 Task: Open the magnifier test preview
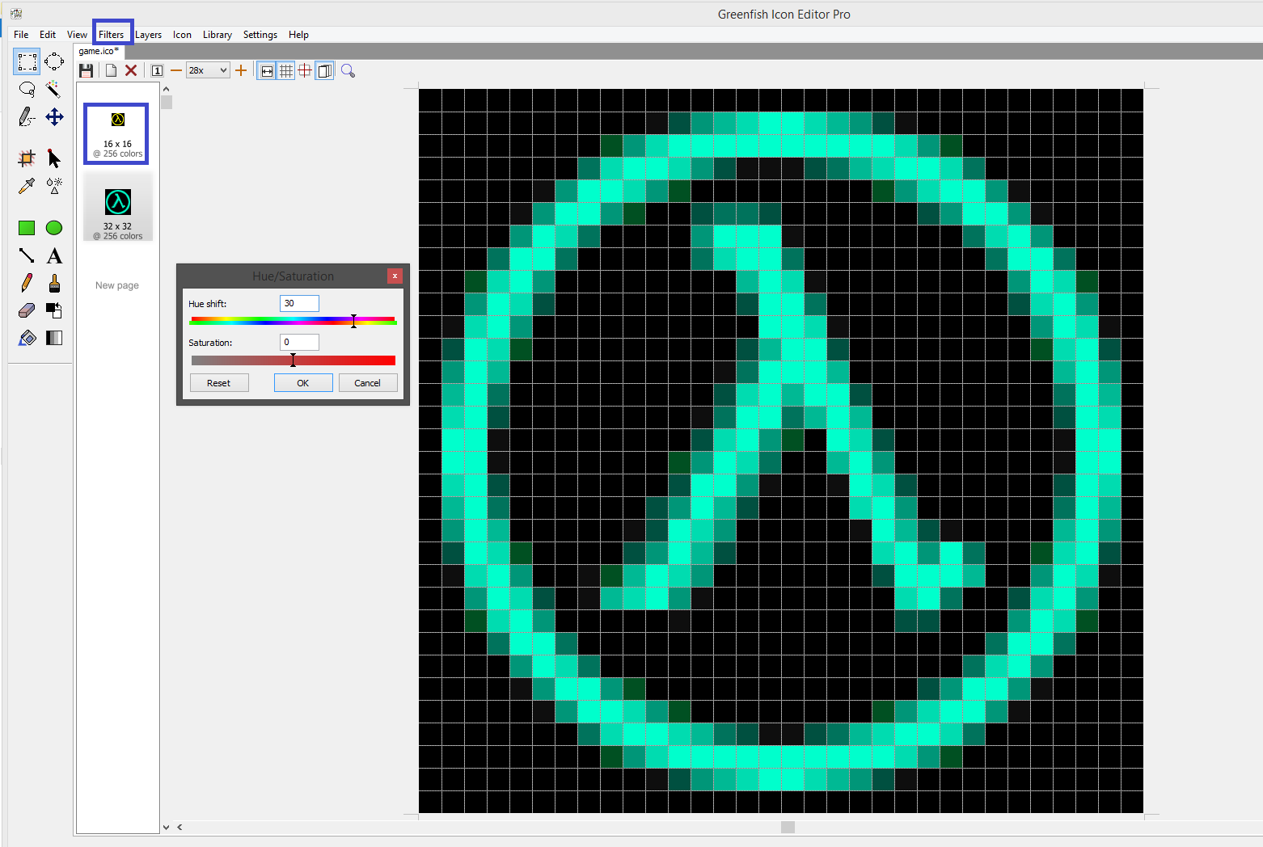(x=348, y=71)
